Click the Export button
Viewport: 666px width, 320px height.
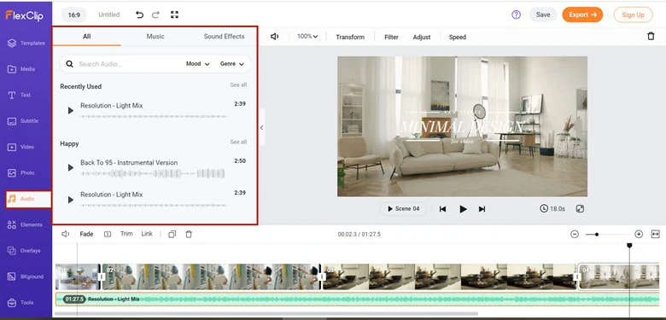pyautogui.click(x=582, y=15)
